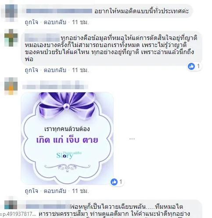Open second commenter's avatar with cross pattern
Image resolution: width=212 pixels, height=218 pixels.
coord(11,38)
